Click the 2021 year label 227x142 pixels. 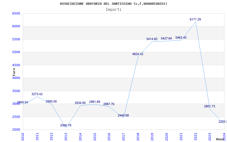click(x=181, y=137)
